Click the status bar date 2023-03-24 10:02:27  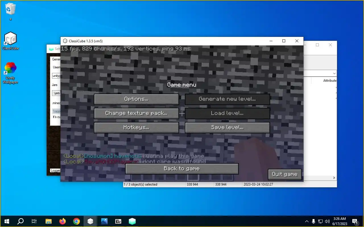coord(258,184)
